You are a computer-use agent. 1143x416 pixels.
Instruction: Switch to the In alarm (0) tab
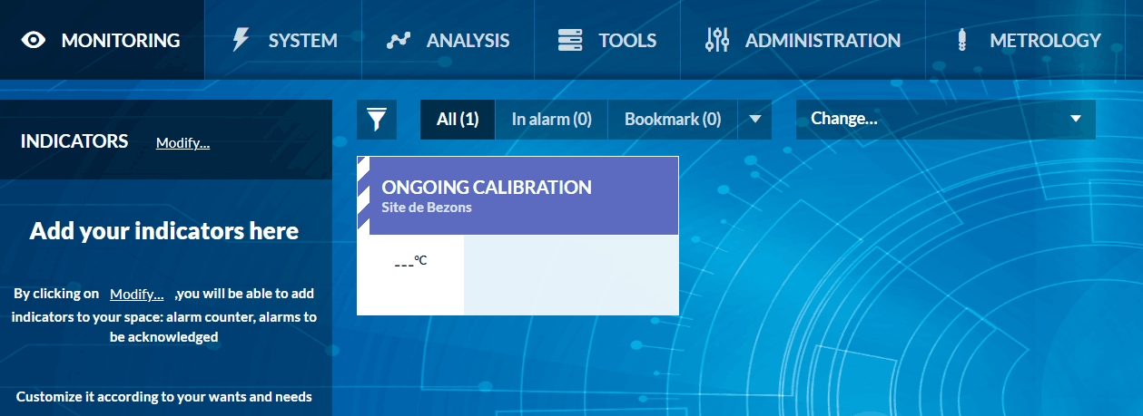(x=551, y=120)
